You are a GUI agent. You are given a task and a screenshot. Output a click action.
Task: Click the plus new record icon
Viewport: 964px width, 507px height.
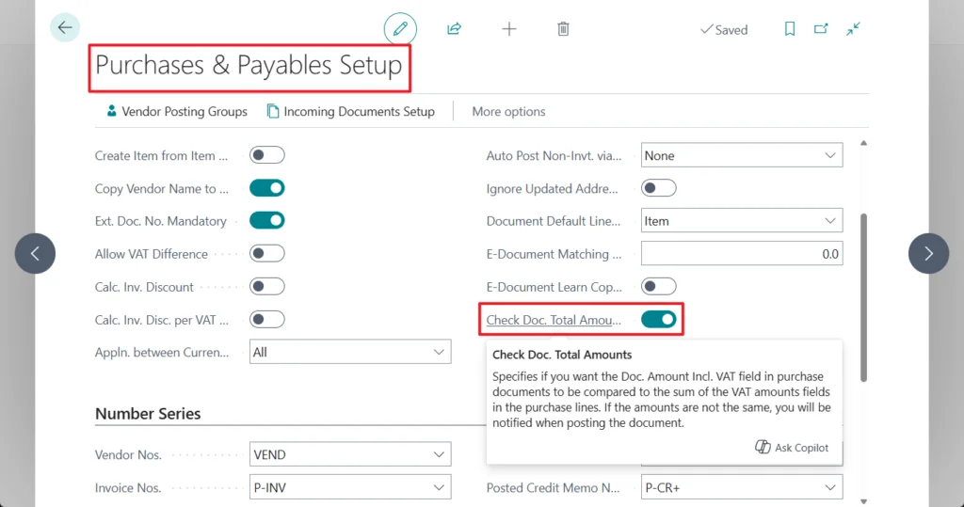[x=509, y=29]
